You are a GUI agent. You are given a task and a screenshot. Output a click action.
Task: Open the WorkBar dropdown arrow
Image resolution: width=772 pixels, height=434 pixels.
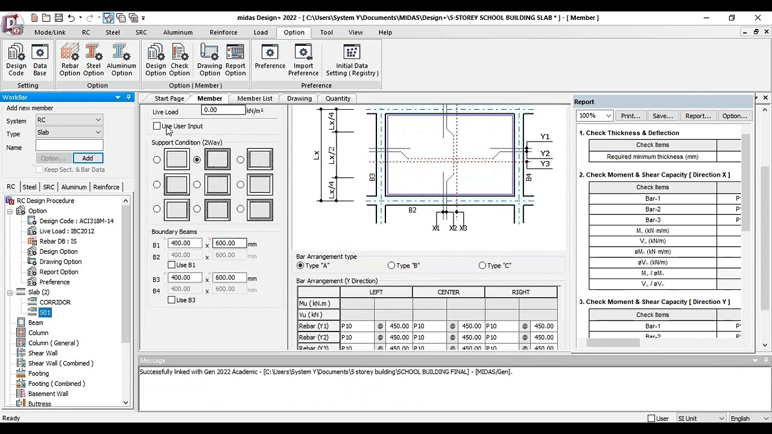(x=118, y=97)
